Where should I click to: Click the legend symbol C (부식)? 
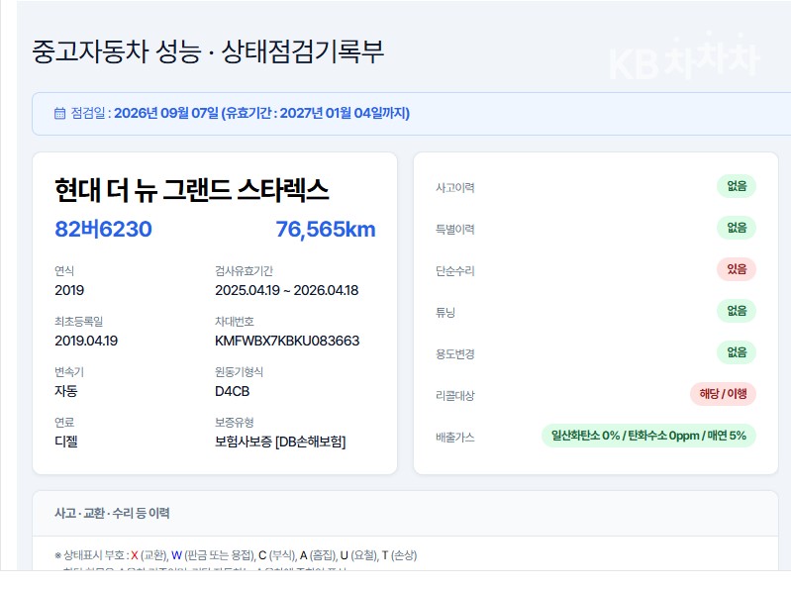click(277, 555)
